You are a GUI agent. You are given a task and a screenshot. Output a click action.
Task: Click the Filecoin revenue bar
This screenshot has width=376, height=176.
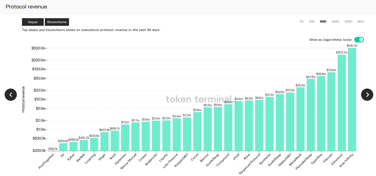click(x=331, y=111)
